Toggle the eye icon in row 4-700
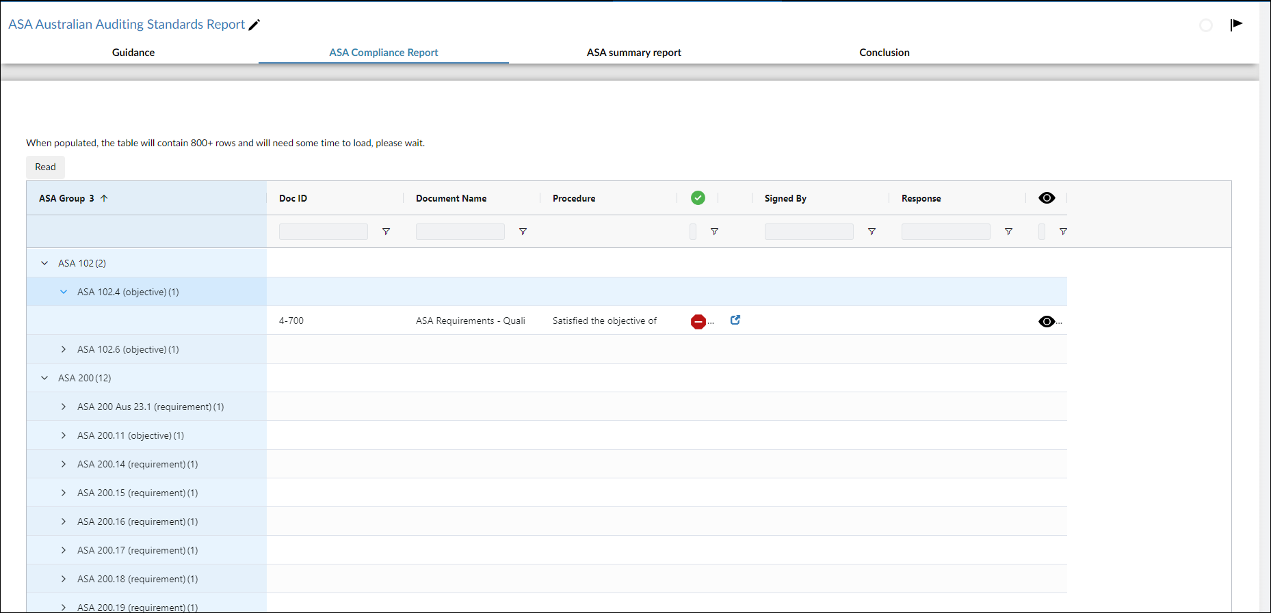The width and height of the screenshot is (1271, 613). [1047, 321]
